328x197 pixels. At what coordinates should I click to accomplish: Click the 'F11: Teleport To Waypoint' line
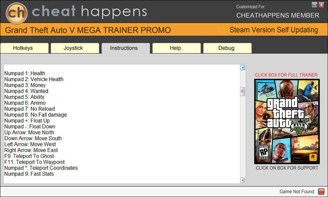tap(34, 162)
